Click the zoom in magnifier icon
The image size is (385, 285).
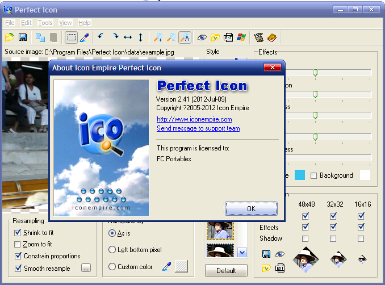158,37
